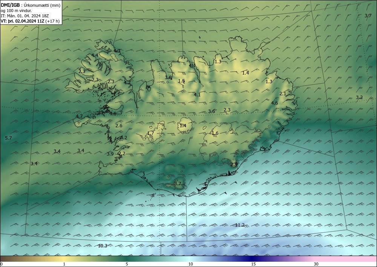
Task: Click the 0 label on the colour scale
Action: tap(2, 264)
